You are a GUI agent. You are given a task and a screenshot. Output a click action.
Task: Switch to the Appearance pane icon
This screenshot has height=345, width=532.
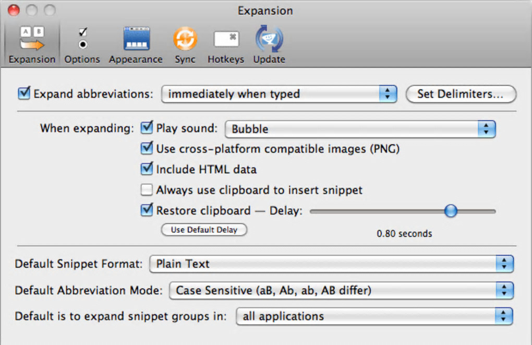[x=136, y=40]
